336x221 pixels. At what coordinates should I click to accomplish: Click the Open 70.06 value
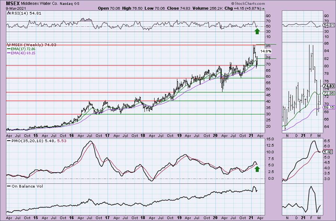(109, 8)
